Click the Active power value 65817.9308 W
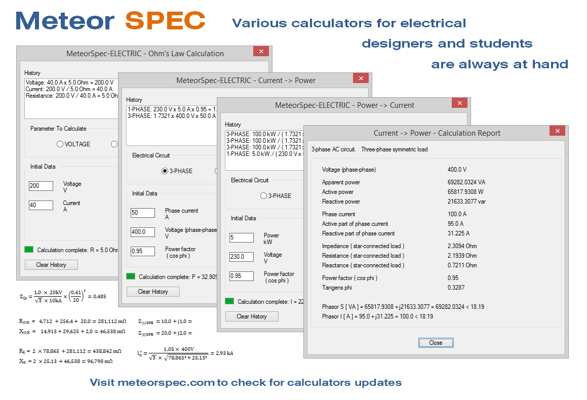Image resolution: width=587 pixels, height=400 pixels. (465, 192)
